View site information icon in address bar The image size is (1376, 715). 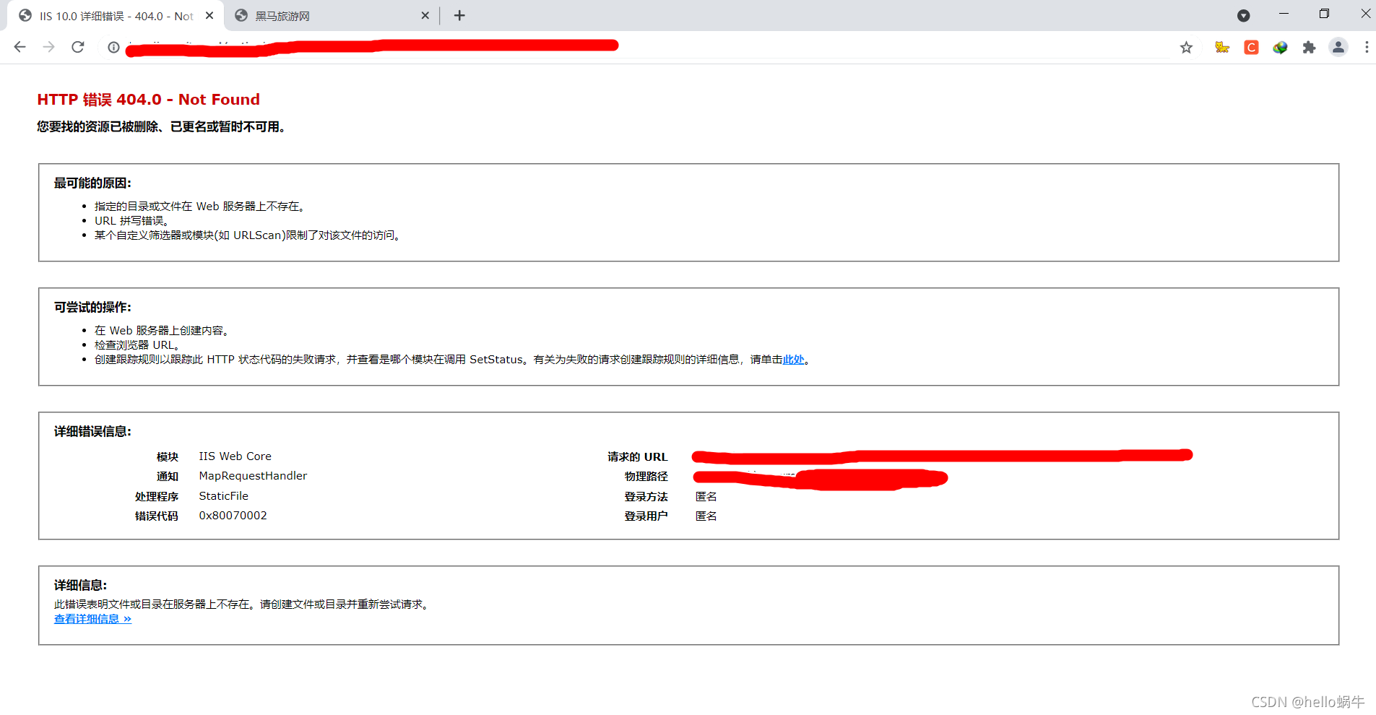tap(113, 47)
